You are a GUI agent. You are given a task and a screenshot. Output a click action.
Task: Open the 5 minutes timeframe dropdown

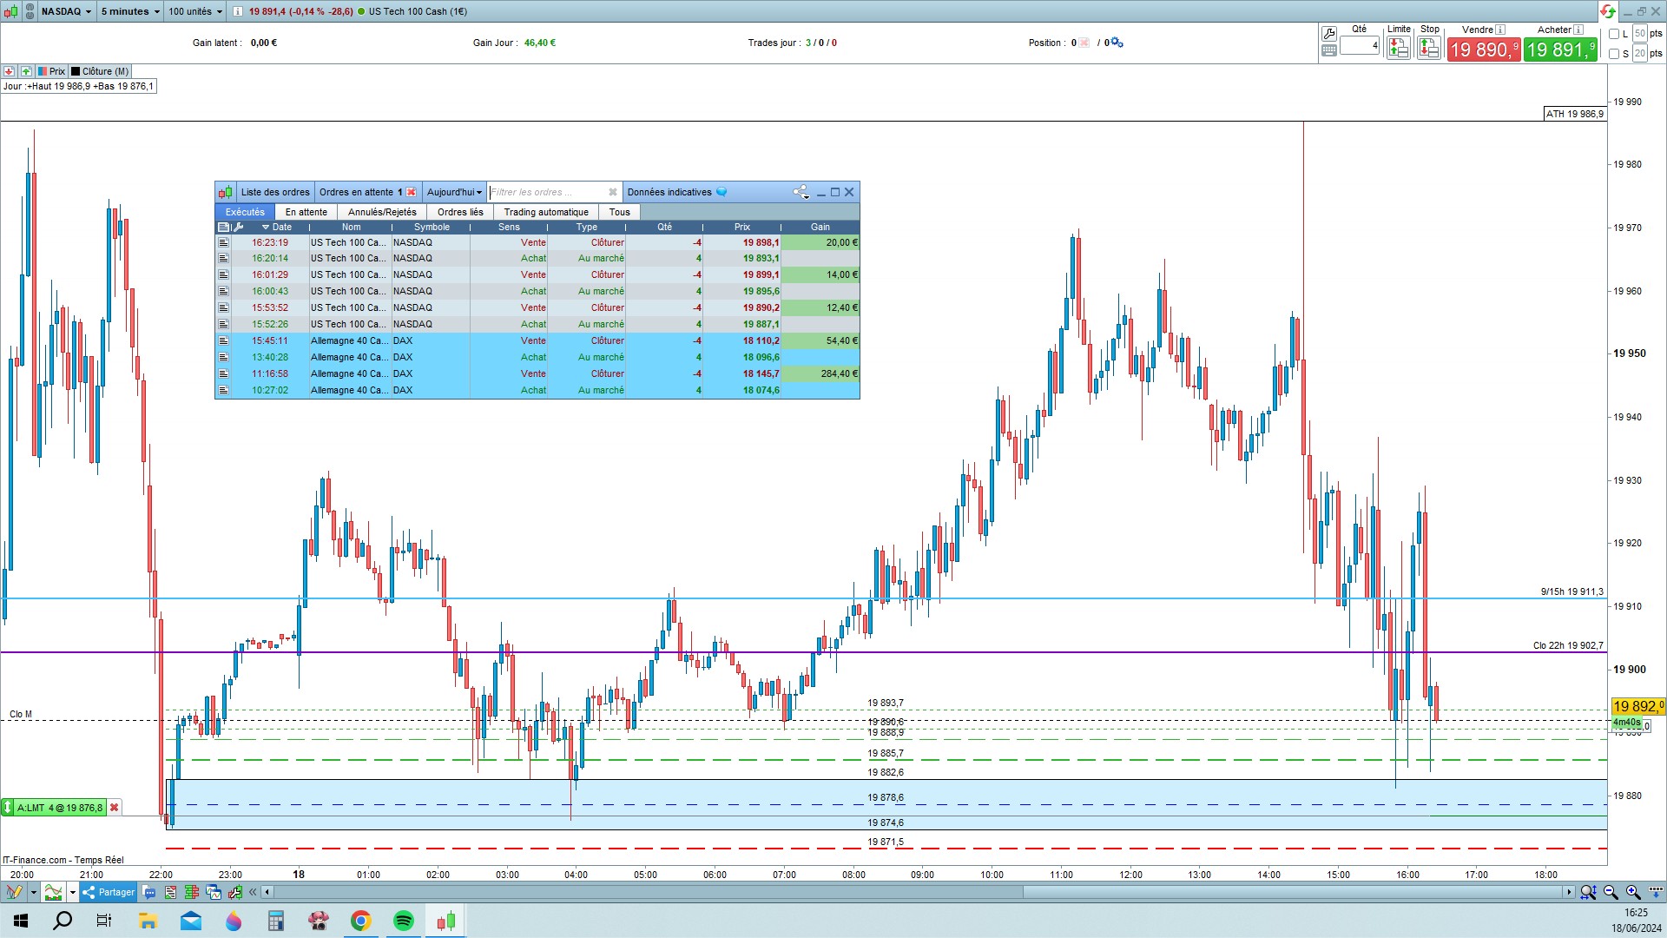129,11
